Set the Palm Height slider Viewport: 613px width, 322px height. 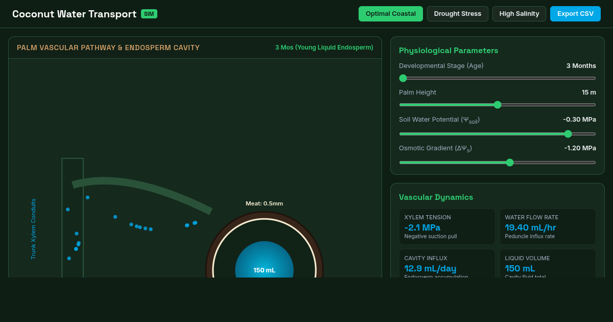coord(498,105)
